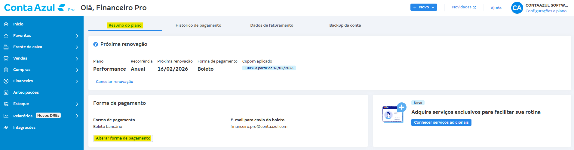Screen dimensions: 574x150
Task: Click Alterar forma de pagamento button
Action: tap(123, 138)
